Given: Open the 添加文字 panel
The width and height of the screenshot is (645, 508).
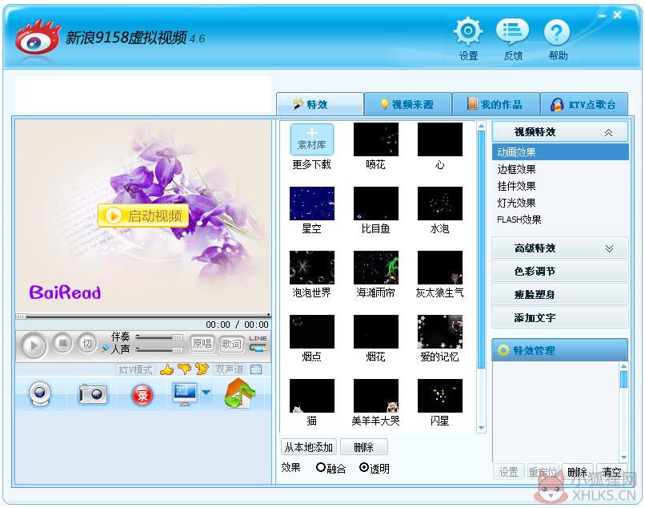Looking at the screenshot, I should (x=560, y=317).
